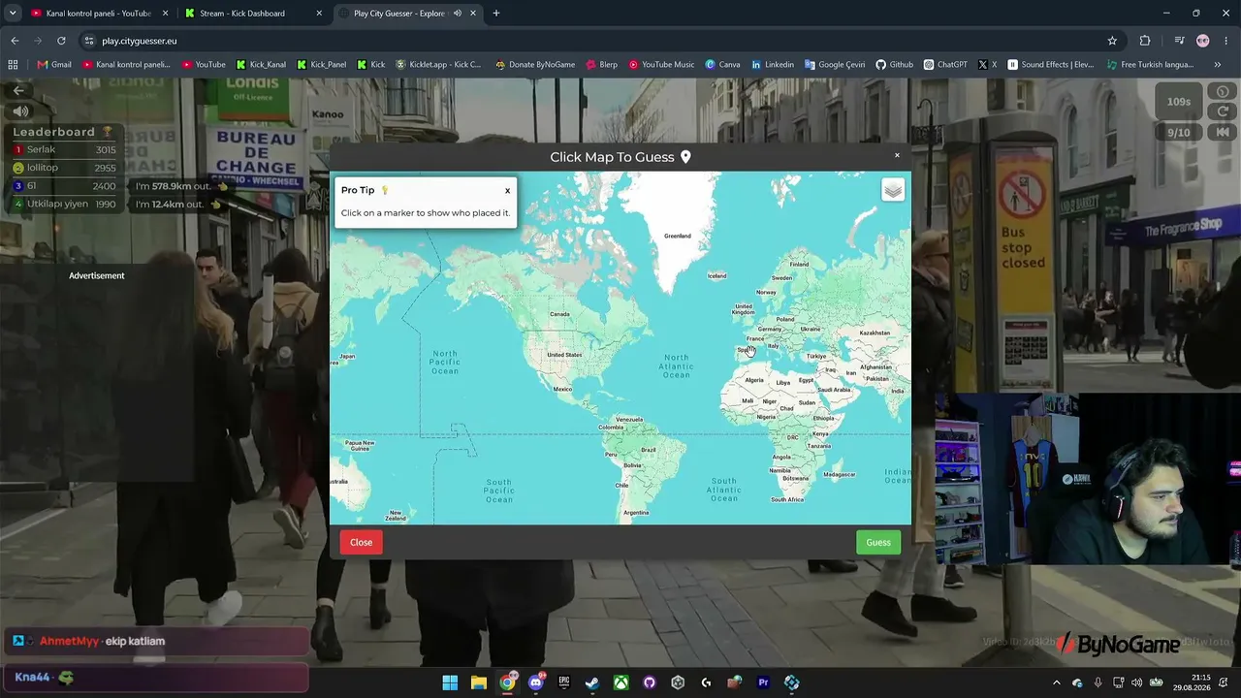
Task: Open Discord from the taskbar
Action: pyautogui.click(x=535, y=682)
